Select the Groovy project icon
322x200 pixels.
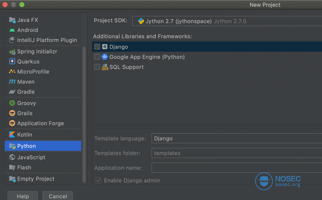(x=12, y=103)
